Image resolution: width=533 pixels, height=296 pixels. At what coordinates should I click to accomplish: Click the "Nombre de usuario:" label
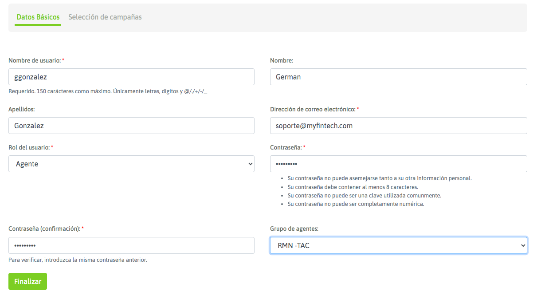tap(34, 60)
